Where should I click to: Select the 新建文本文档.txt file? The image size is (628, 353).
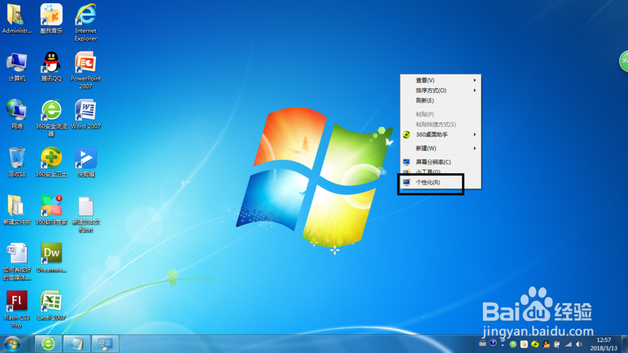click(85, 214)
